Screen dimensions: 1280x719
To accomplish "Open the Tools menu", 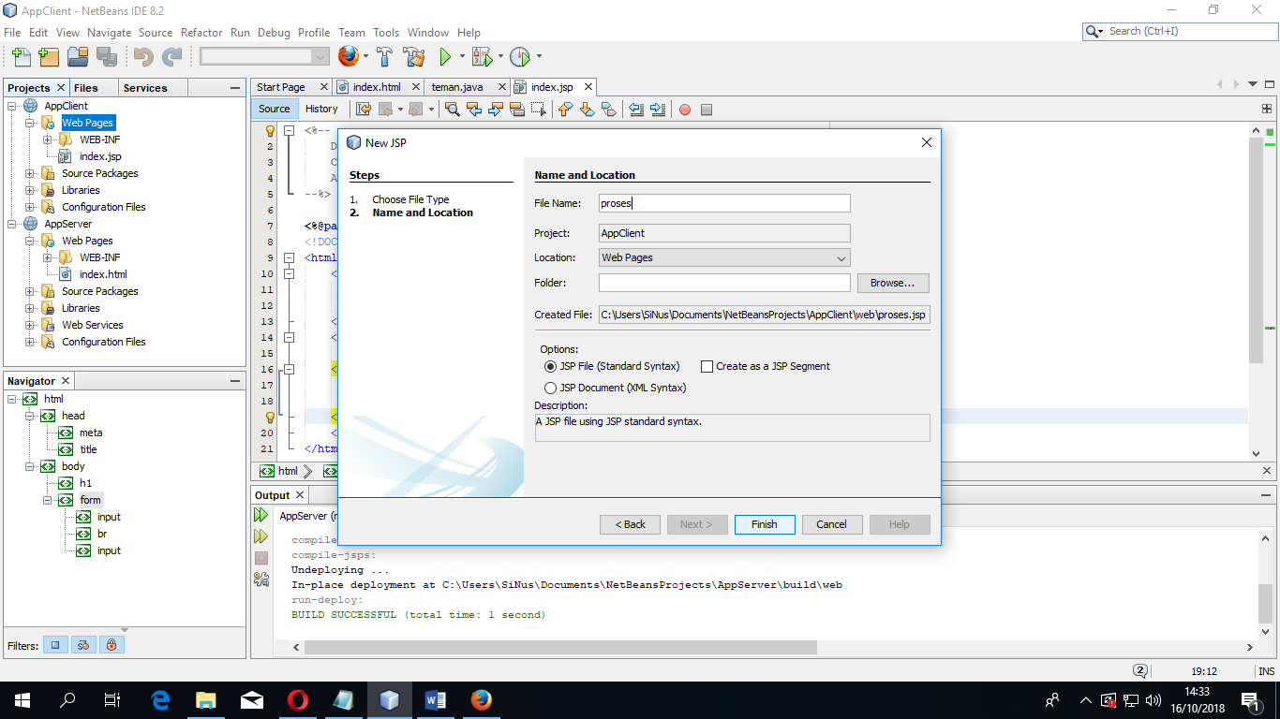I will (x=386, y=32).
